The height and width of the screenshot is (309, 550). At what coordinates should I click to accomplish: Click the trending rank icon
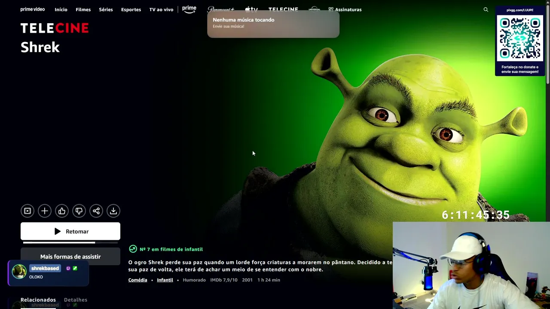(133, 249)
